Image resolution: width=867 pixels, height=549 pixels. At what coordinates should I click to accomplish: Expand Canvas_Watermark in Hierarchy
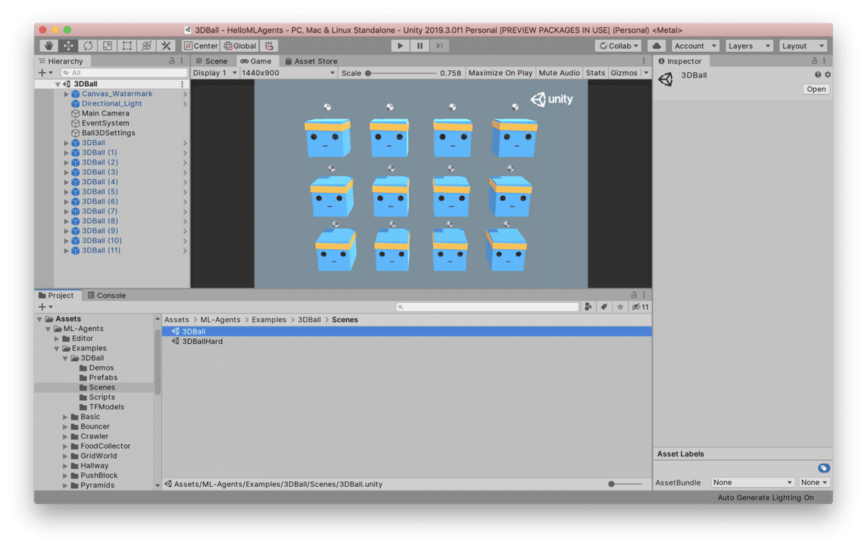(66, 94)
